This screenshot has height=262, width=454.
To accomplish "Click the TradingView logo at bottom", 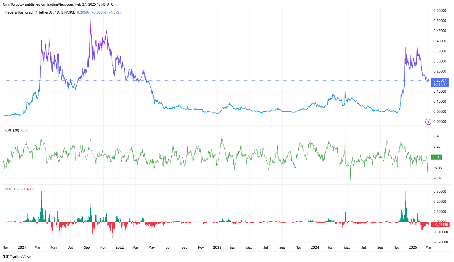I will point(17,257).
